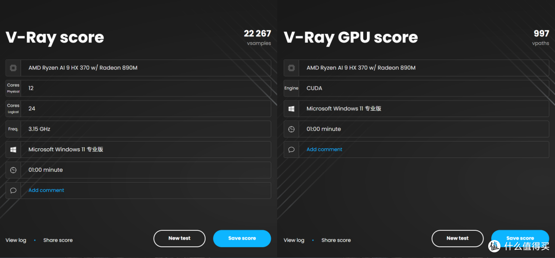Click the V-Ray score heading
555x258 pixels.
55,37
